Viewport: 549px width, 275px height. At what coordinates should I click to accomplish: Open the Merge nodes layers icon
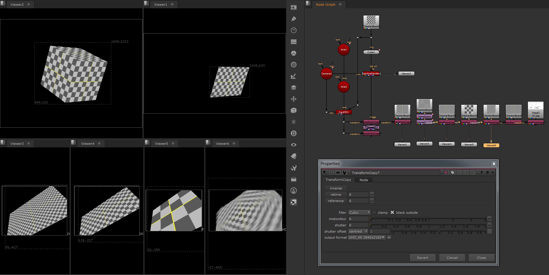coord(294,88)
